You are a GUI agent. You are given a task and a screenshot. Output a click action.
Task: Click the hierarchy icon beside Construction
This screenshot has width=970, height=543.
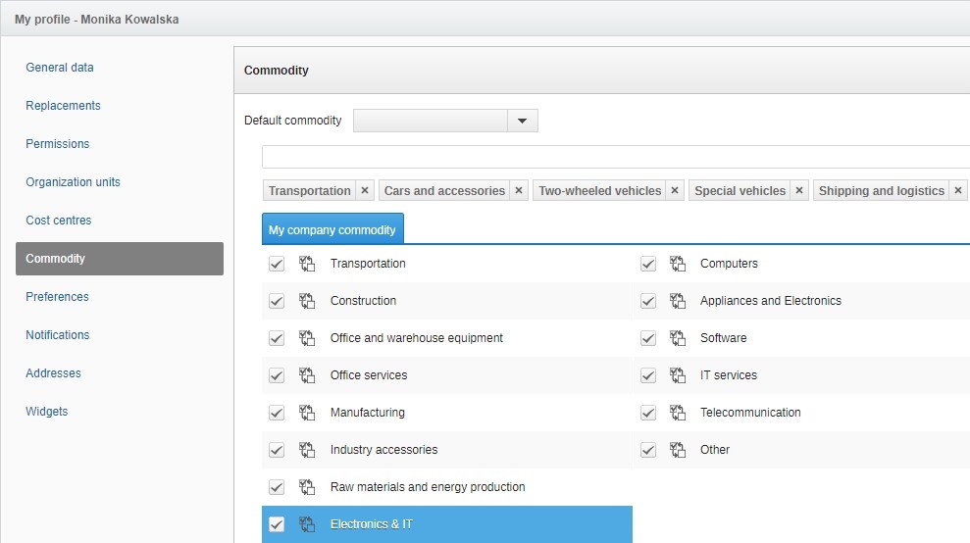tap(307, 301)
